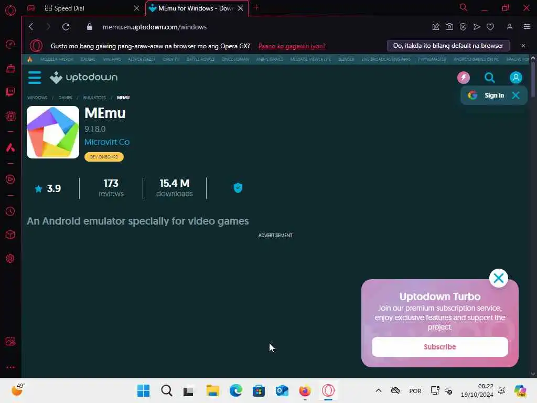Open the Player icon in sidebar

pos(10,179)
